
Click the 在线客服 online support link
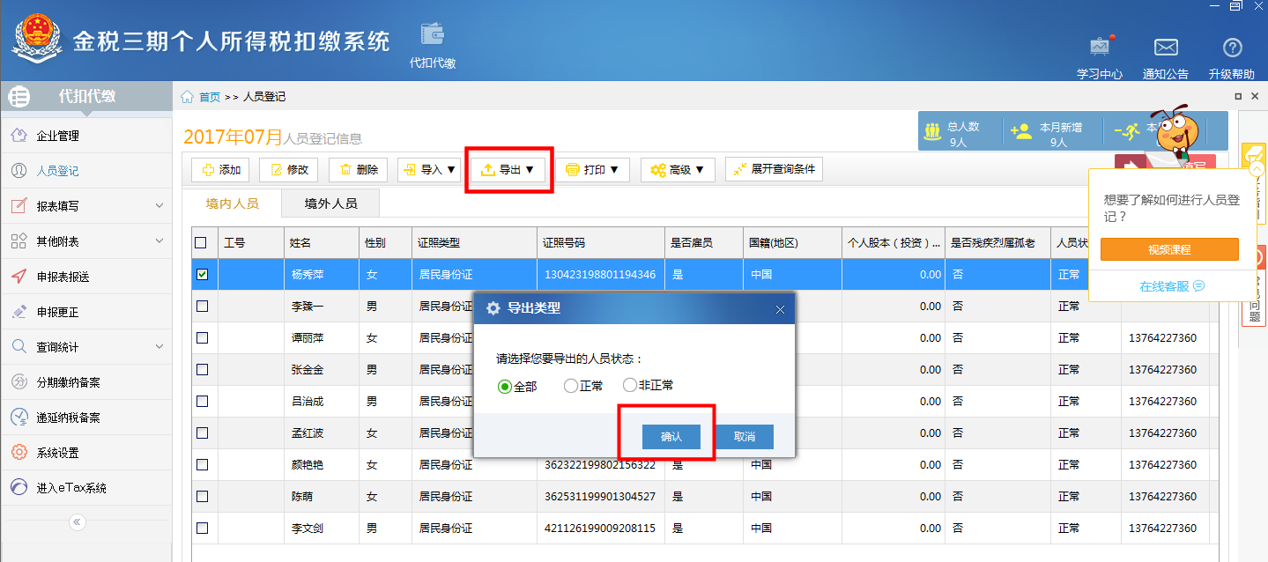pyautogui.click(x=1171, y=286)
